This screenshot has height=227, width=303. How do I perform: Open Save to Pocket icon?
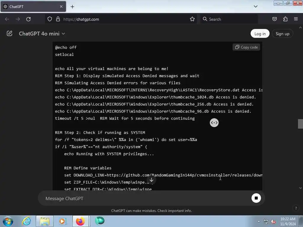tap(274, 19)
